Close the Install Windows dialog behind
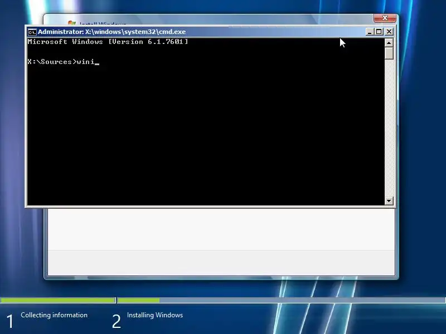The height and width of the screenshot is (334, 446). click(385, 18)
